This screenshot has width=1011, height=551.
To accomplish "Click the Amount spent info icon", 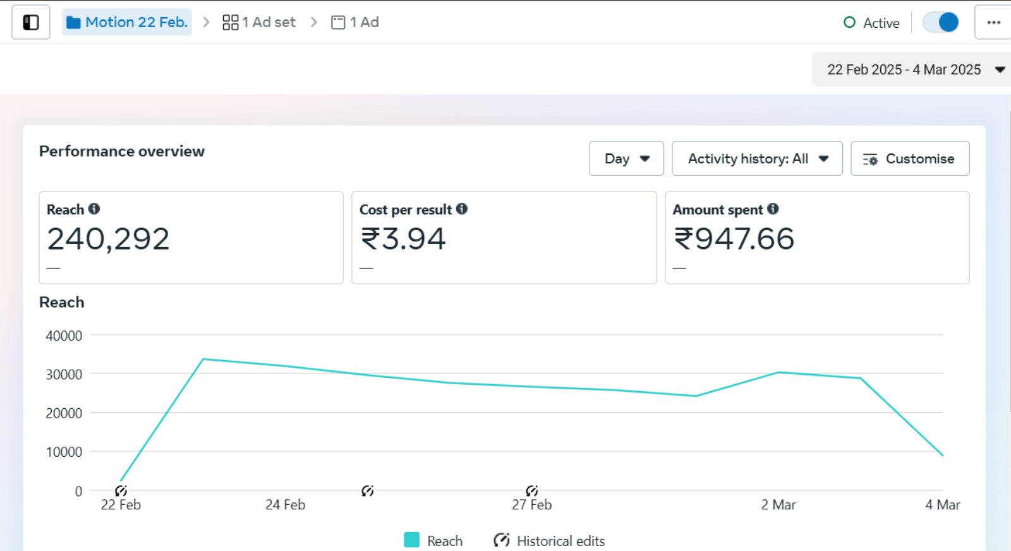I will [773, 209].
